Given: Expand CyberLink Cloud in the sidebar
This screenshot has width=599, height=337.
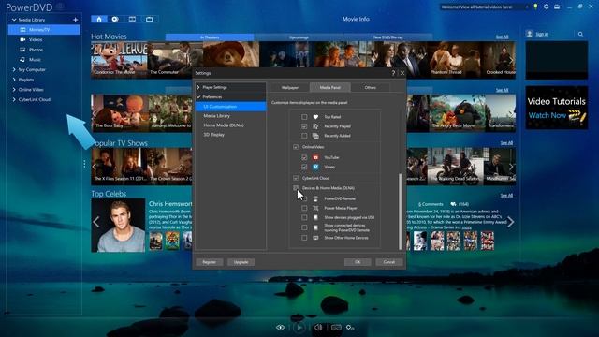Looking at the screenshot, I should [x=14, y=99].
